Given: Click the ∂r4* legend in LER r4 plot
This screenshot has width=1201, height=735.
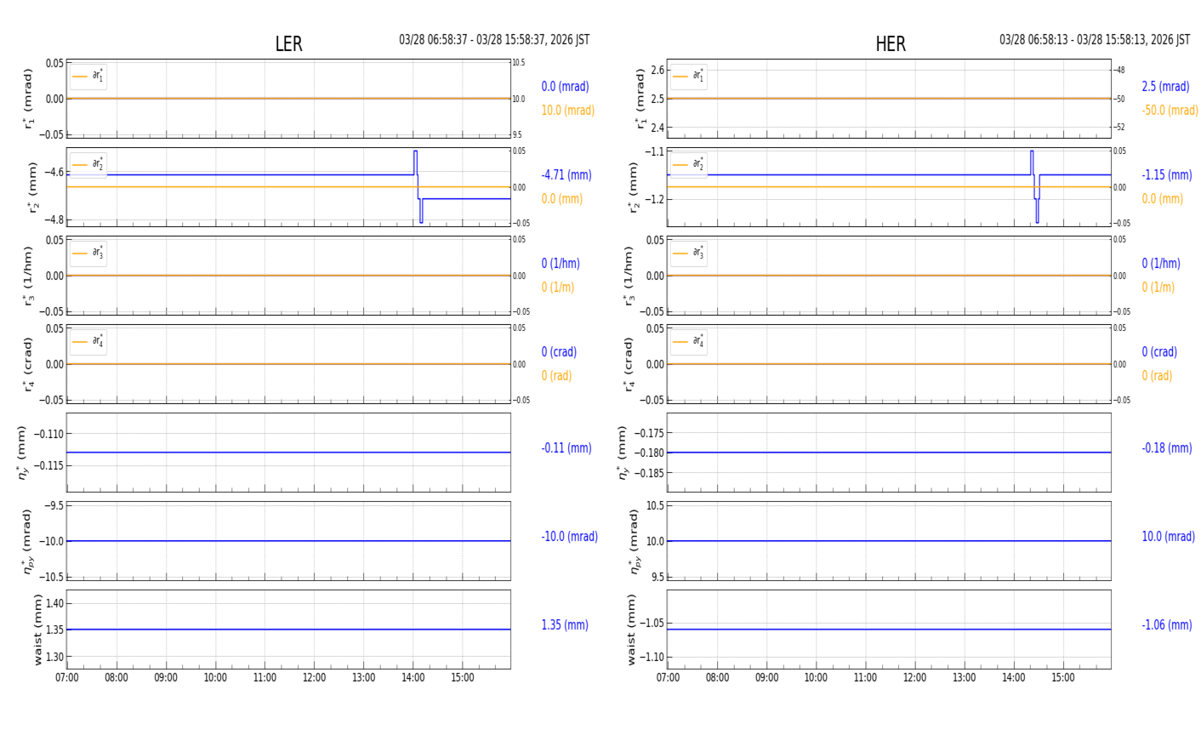Looking at the screenshot, I should coord(88,342).
